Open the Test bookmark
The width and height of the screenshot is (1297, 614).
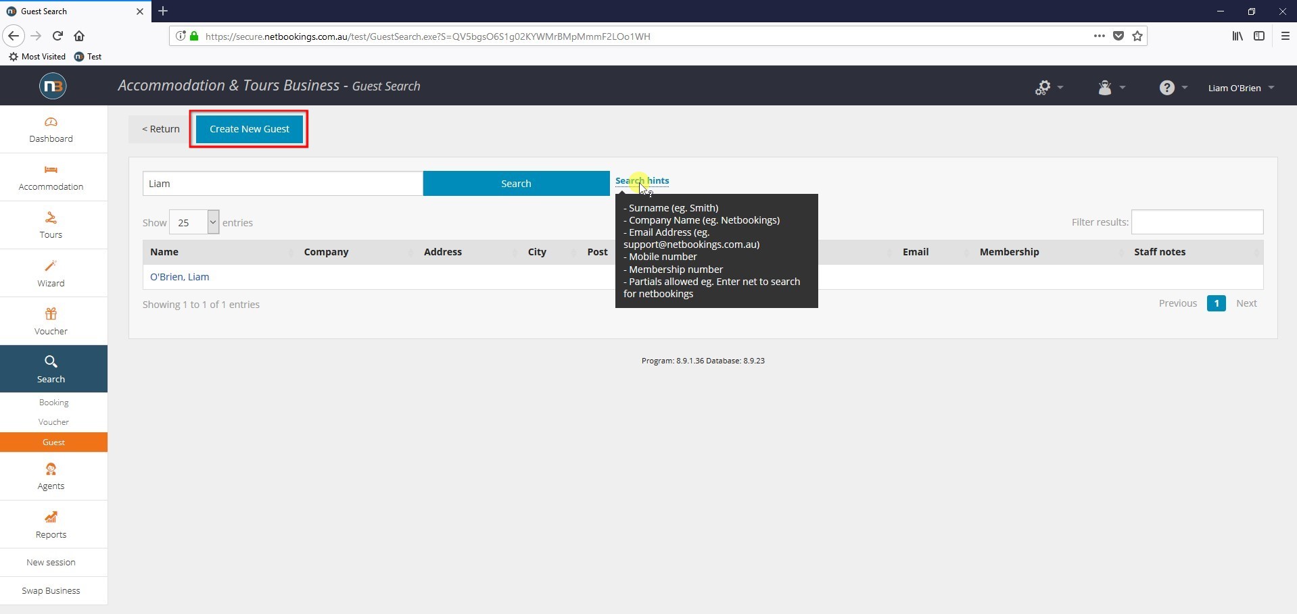coord(88,57)
